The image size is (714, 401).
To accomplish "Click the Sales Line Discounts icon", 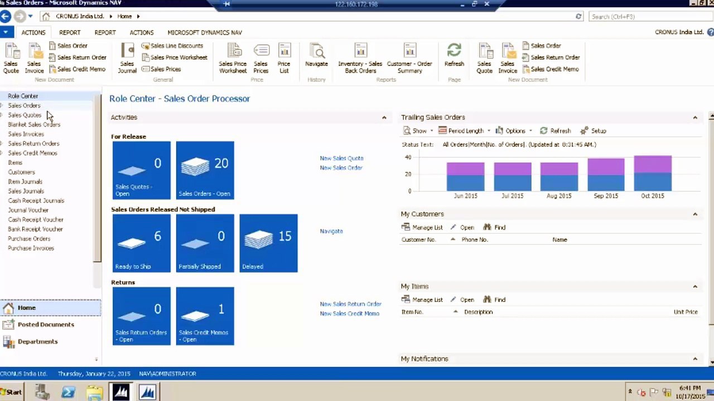I will [x=172, y=46].
